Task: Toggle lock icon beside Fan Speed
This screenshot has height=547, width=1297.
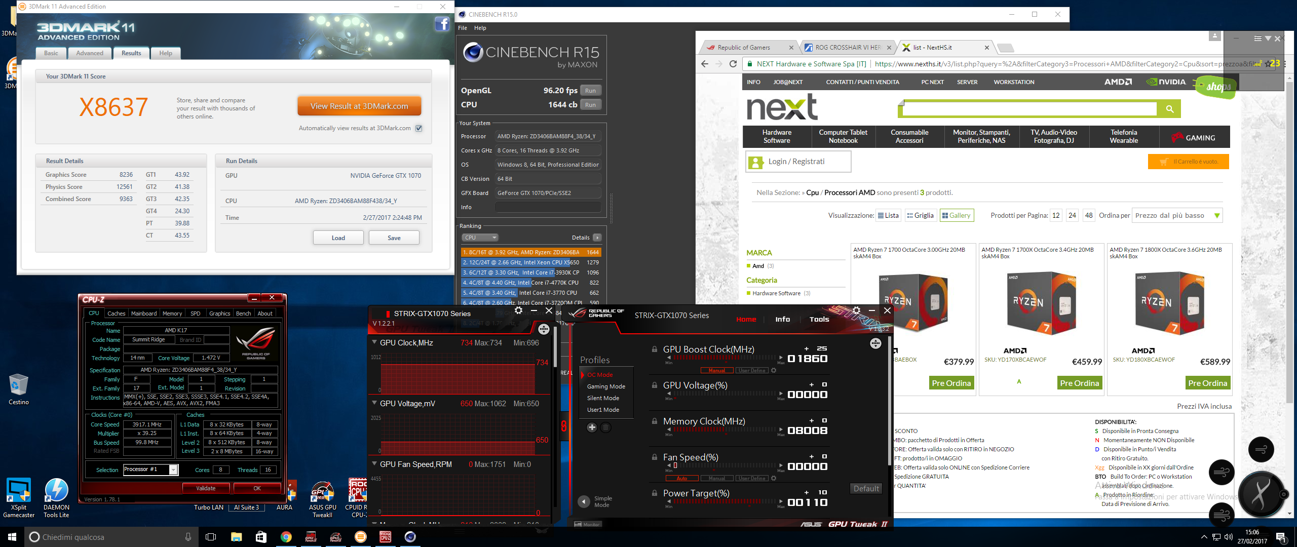Action: click(655, 457)
